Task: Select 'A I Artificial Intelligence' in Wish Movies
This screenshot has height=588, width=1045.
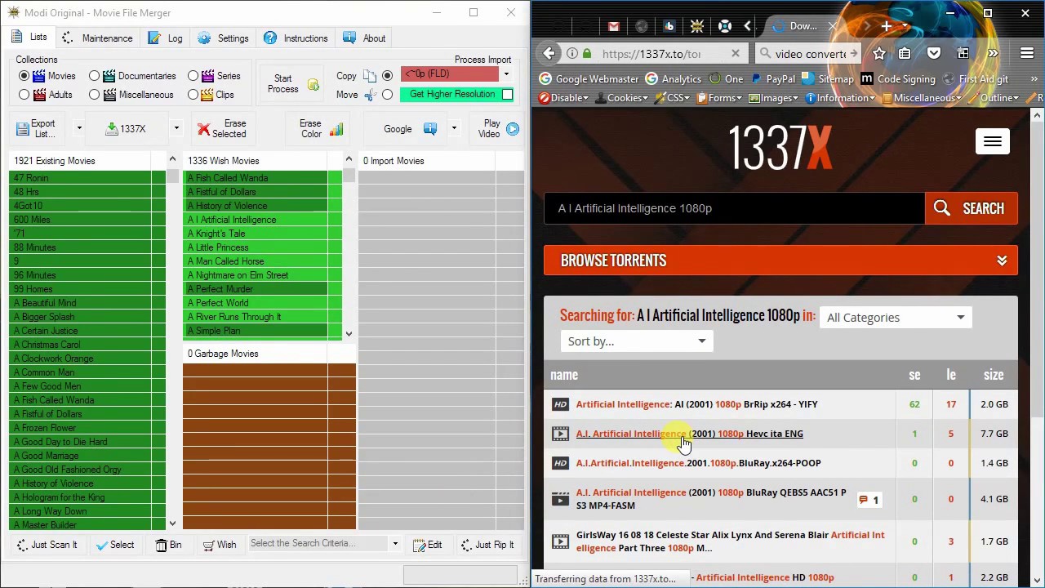Action: (255, 220)
